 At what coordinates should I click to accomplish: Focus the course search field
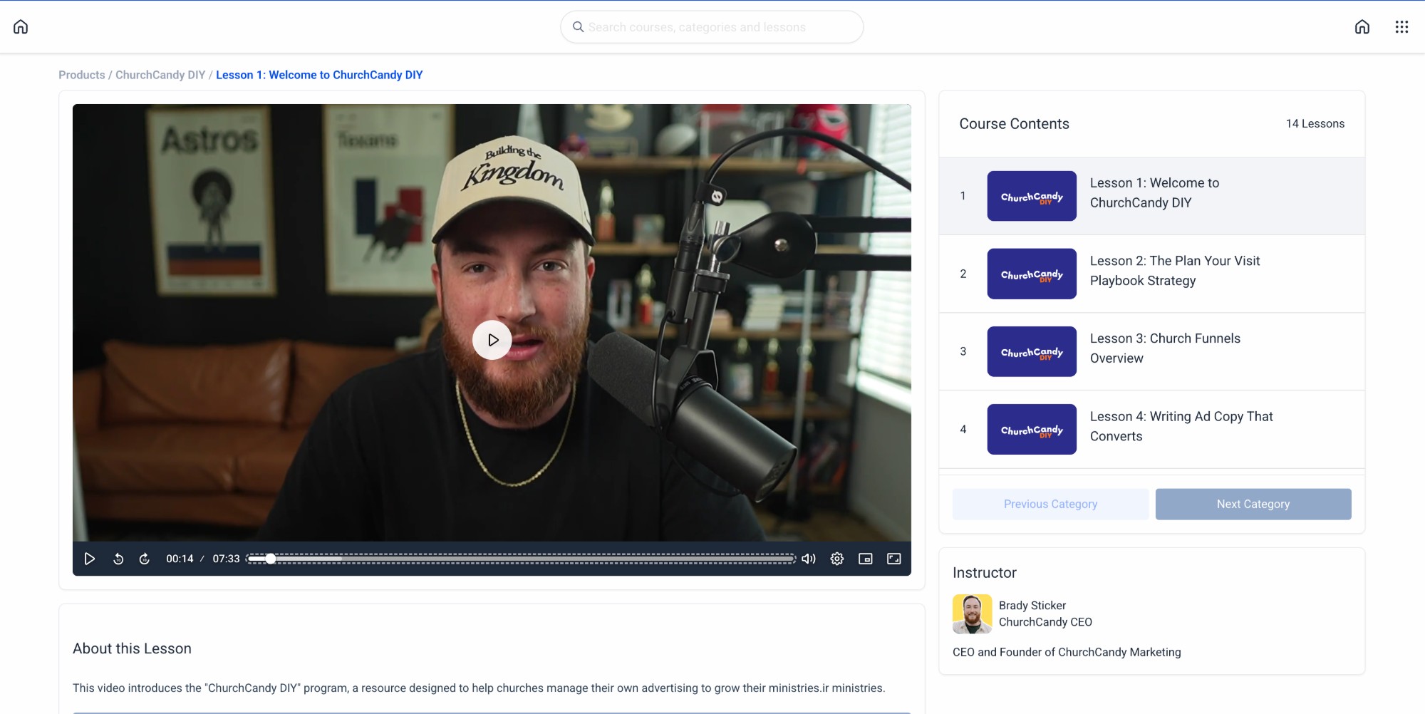tap(712, 27)
